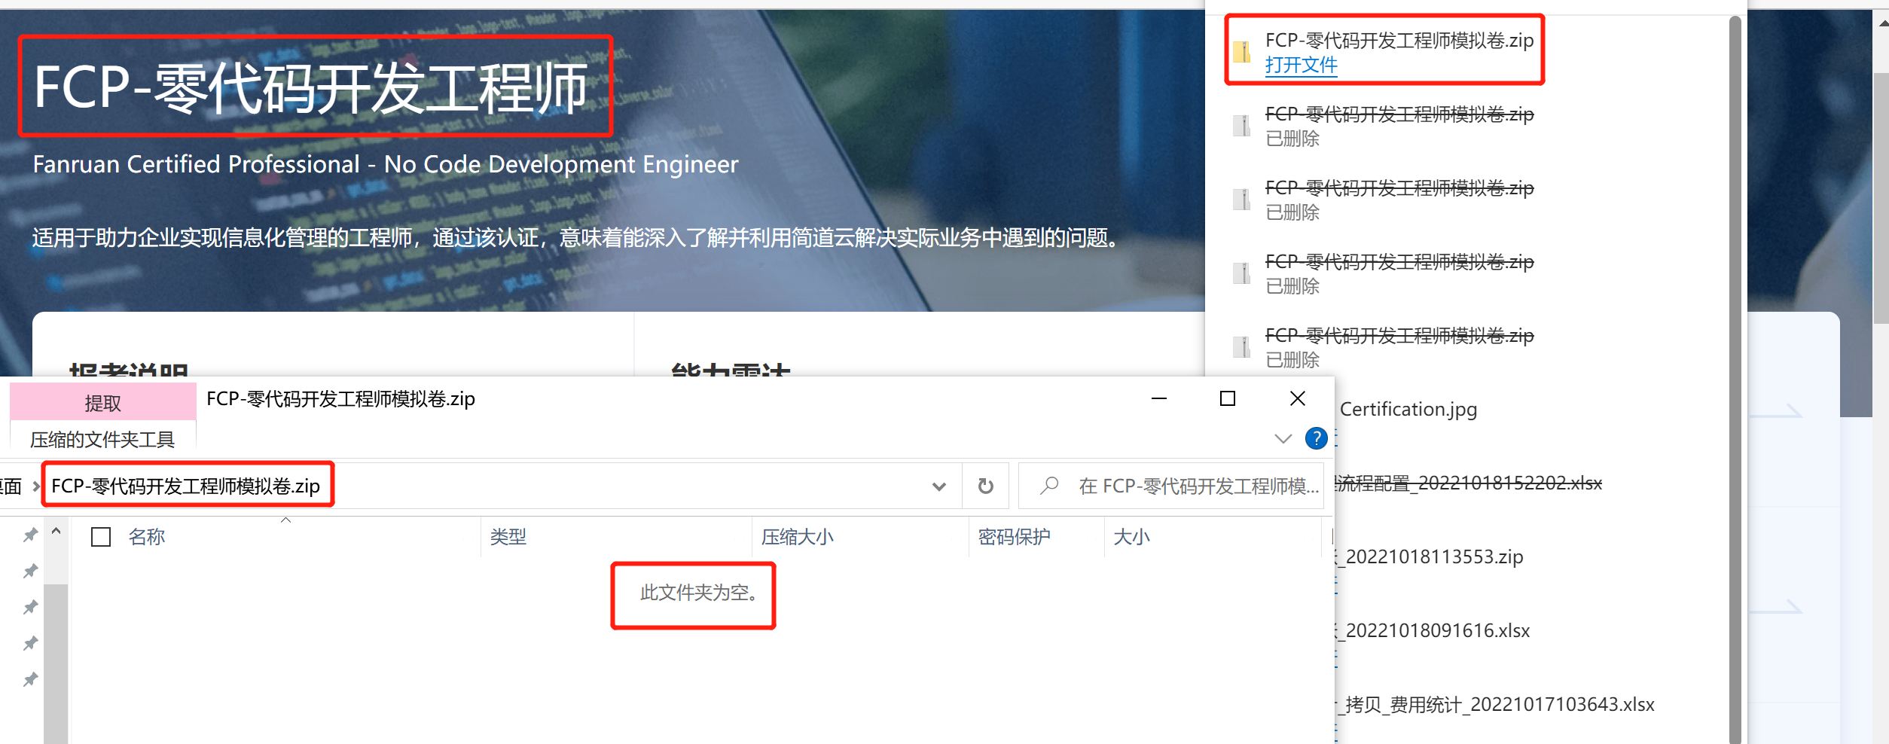Minimize the zip Explorer window
1889x744 pixels.
pos(1159,398)
